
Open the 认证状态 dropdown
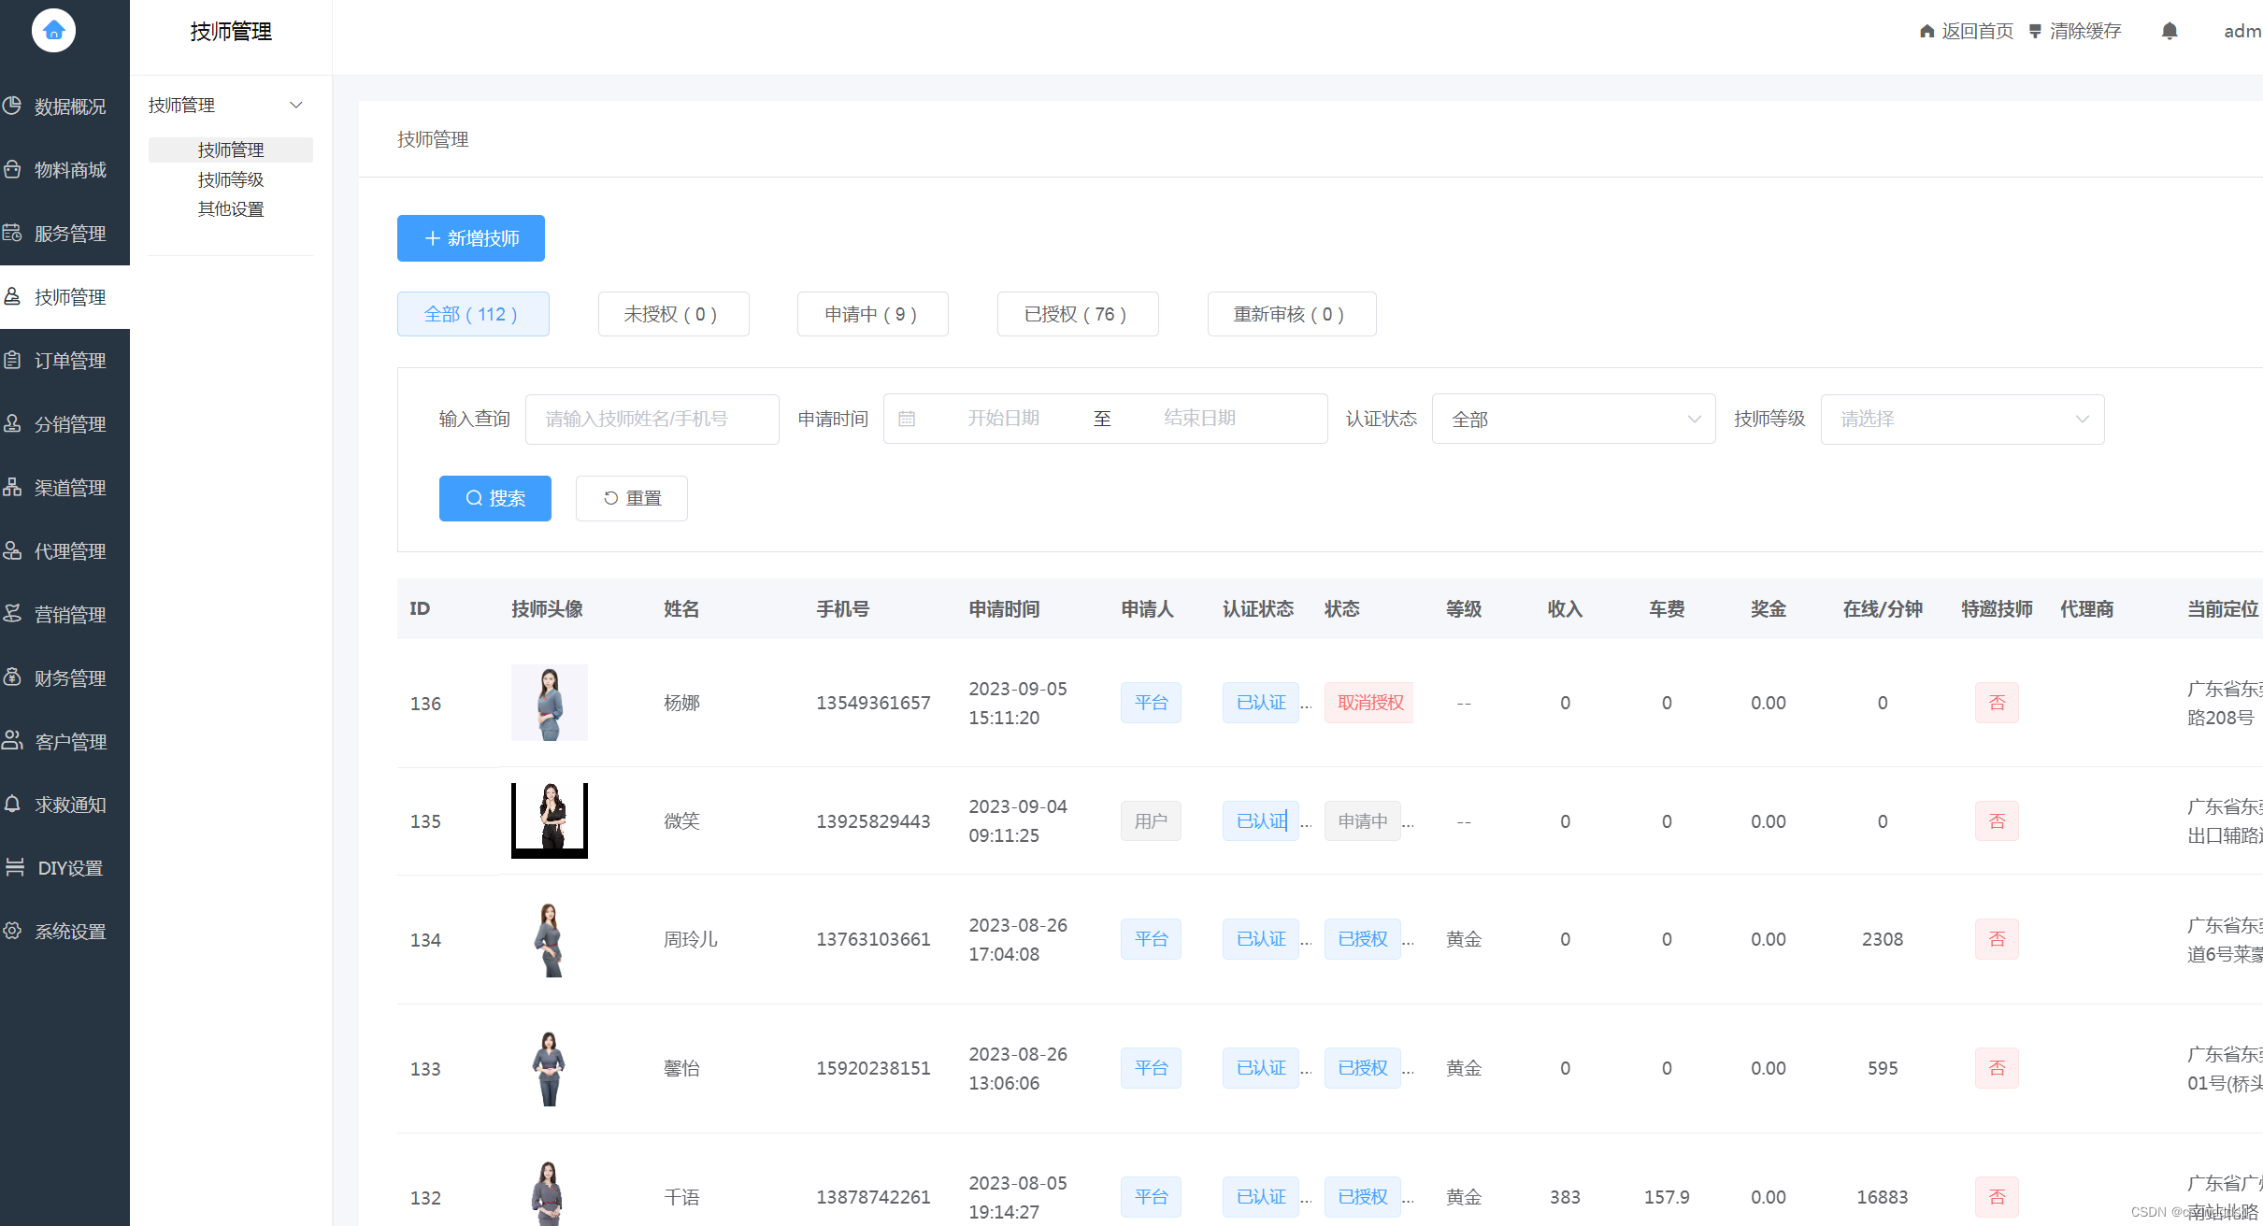1573,420
